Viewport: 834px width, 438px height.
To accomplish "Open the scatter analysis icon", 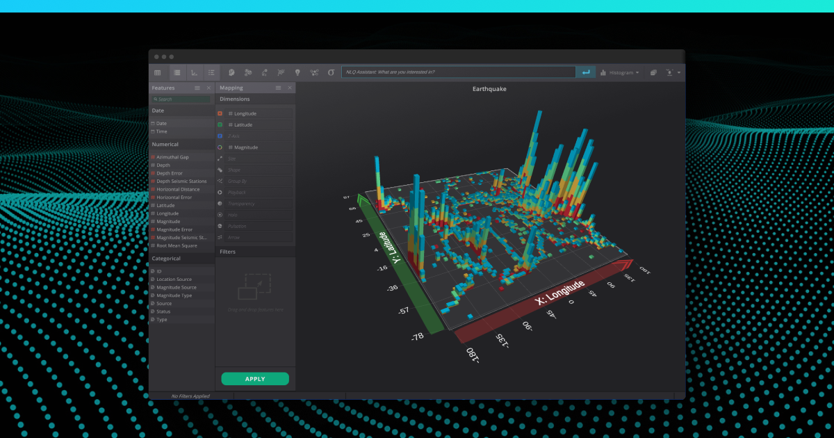I will (281, 72).
